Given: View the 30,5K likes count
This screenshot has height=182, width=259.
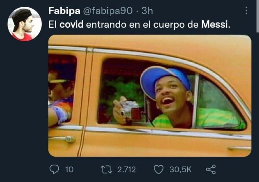Looking at the screenshot, I should (180, 170).
